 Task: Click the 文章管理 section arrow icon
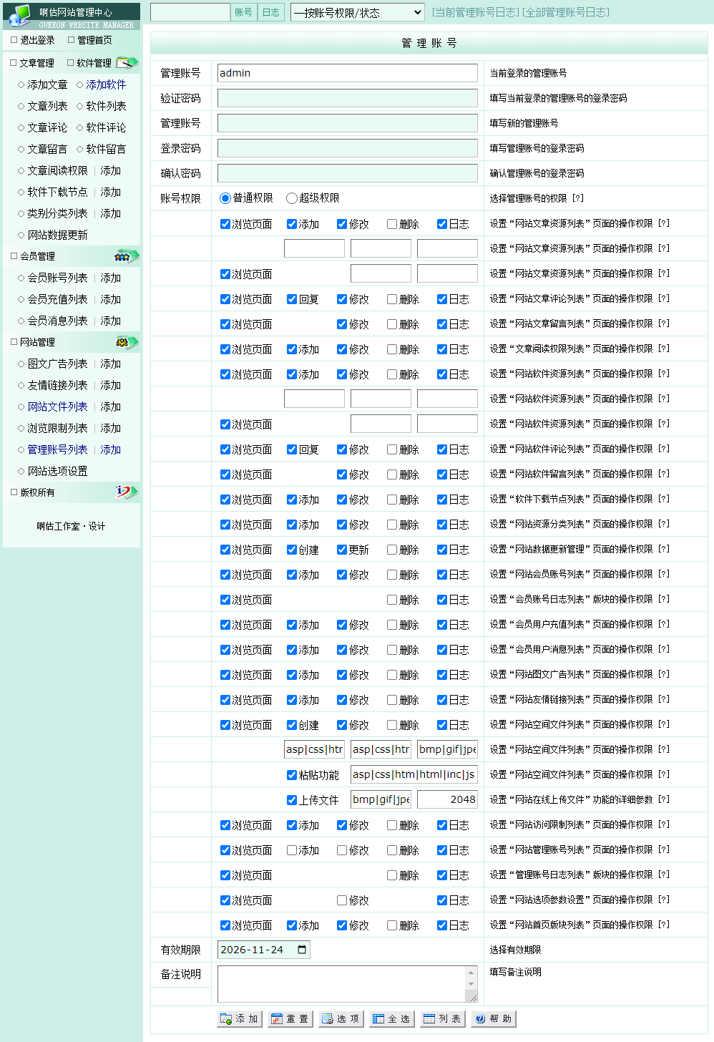pyautogui.click(x=127, y=63)
